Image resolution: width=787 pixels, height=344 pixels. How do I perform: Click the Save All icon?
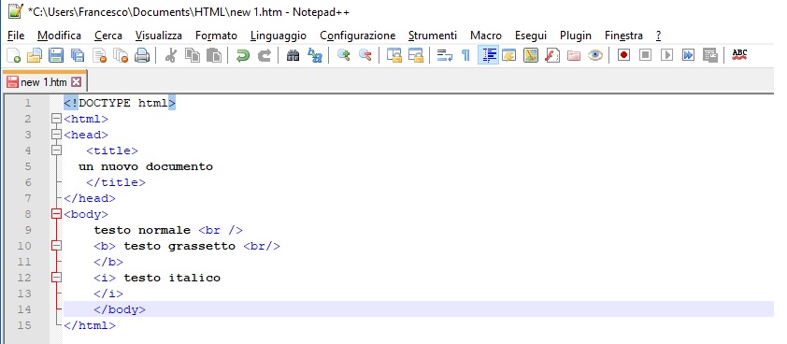tap(78, 55)
